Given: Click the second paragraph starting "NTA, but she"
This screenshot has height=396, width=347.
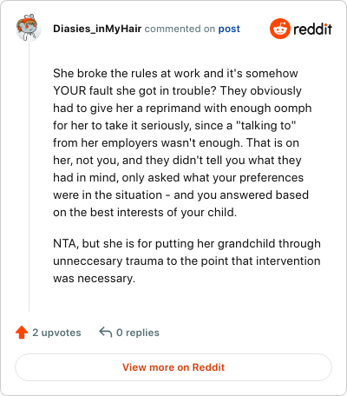Looking at the screenshot, I should [x=187, y=261].
